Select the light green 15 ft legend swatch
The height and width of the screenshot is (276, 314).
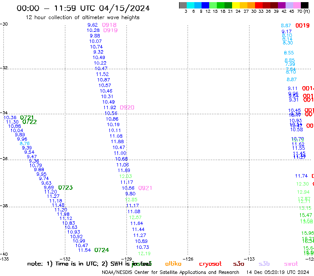[213, 5]
